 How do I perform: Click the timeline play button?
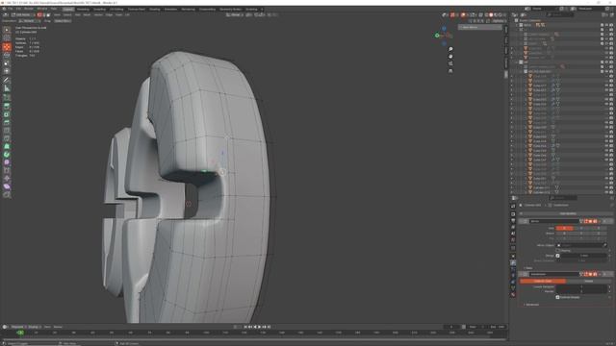[x=259, y=327]
